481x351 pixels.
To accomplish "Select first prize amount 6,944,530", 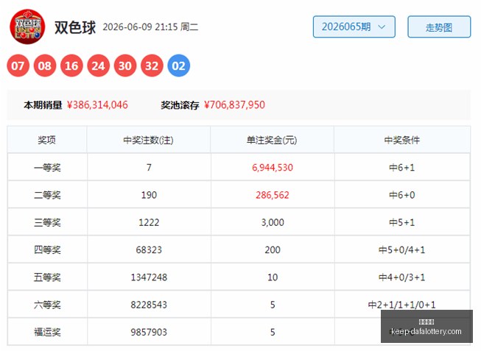I will point(273,168).
